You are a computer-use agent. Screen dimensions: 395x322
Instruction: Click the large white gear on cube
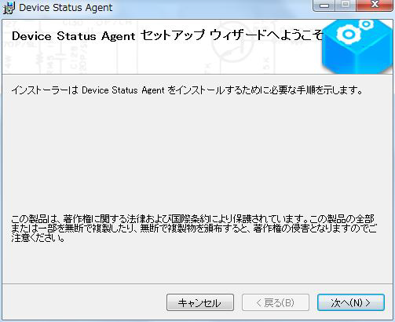[x=349, y=34]
